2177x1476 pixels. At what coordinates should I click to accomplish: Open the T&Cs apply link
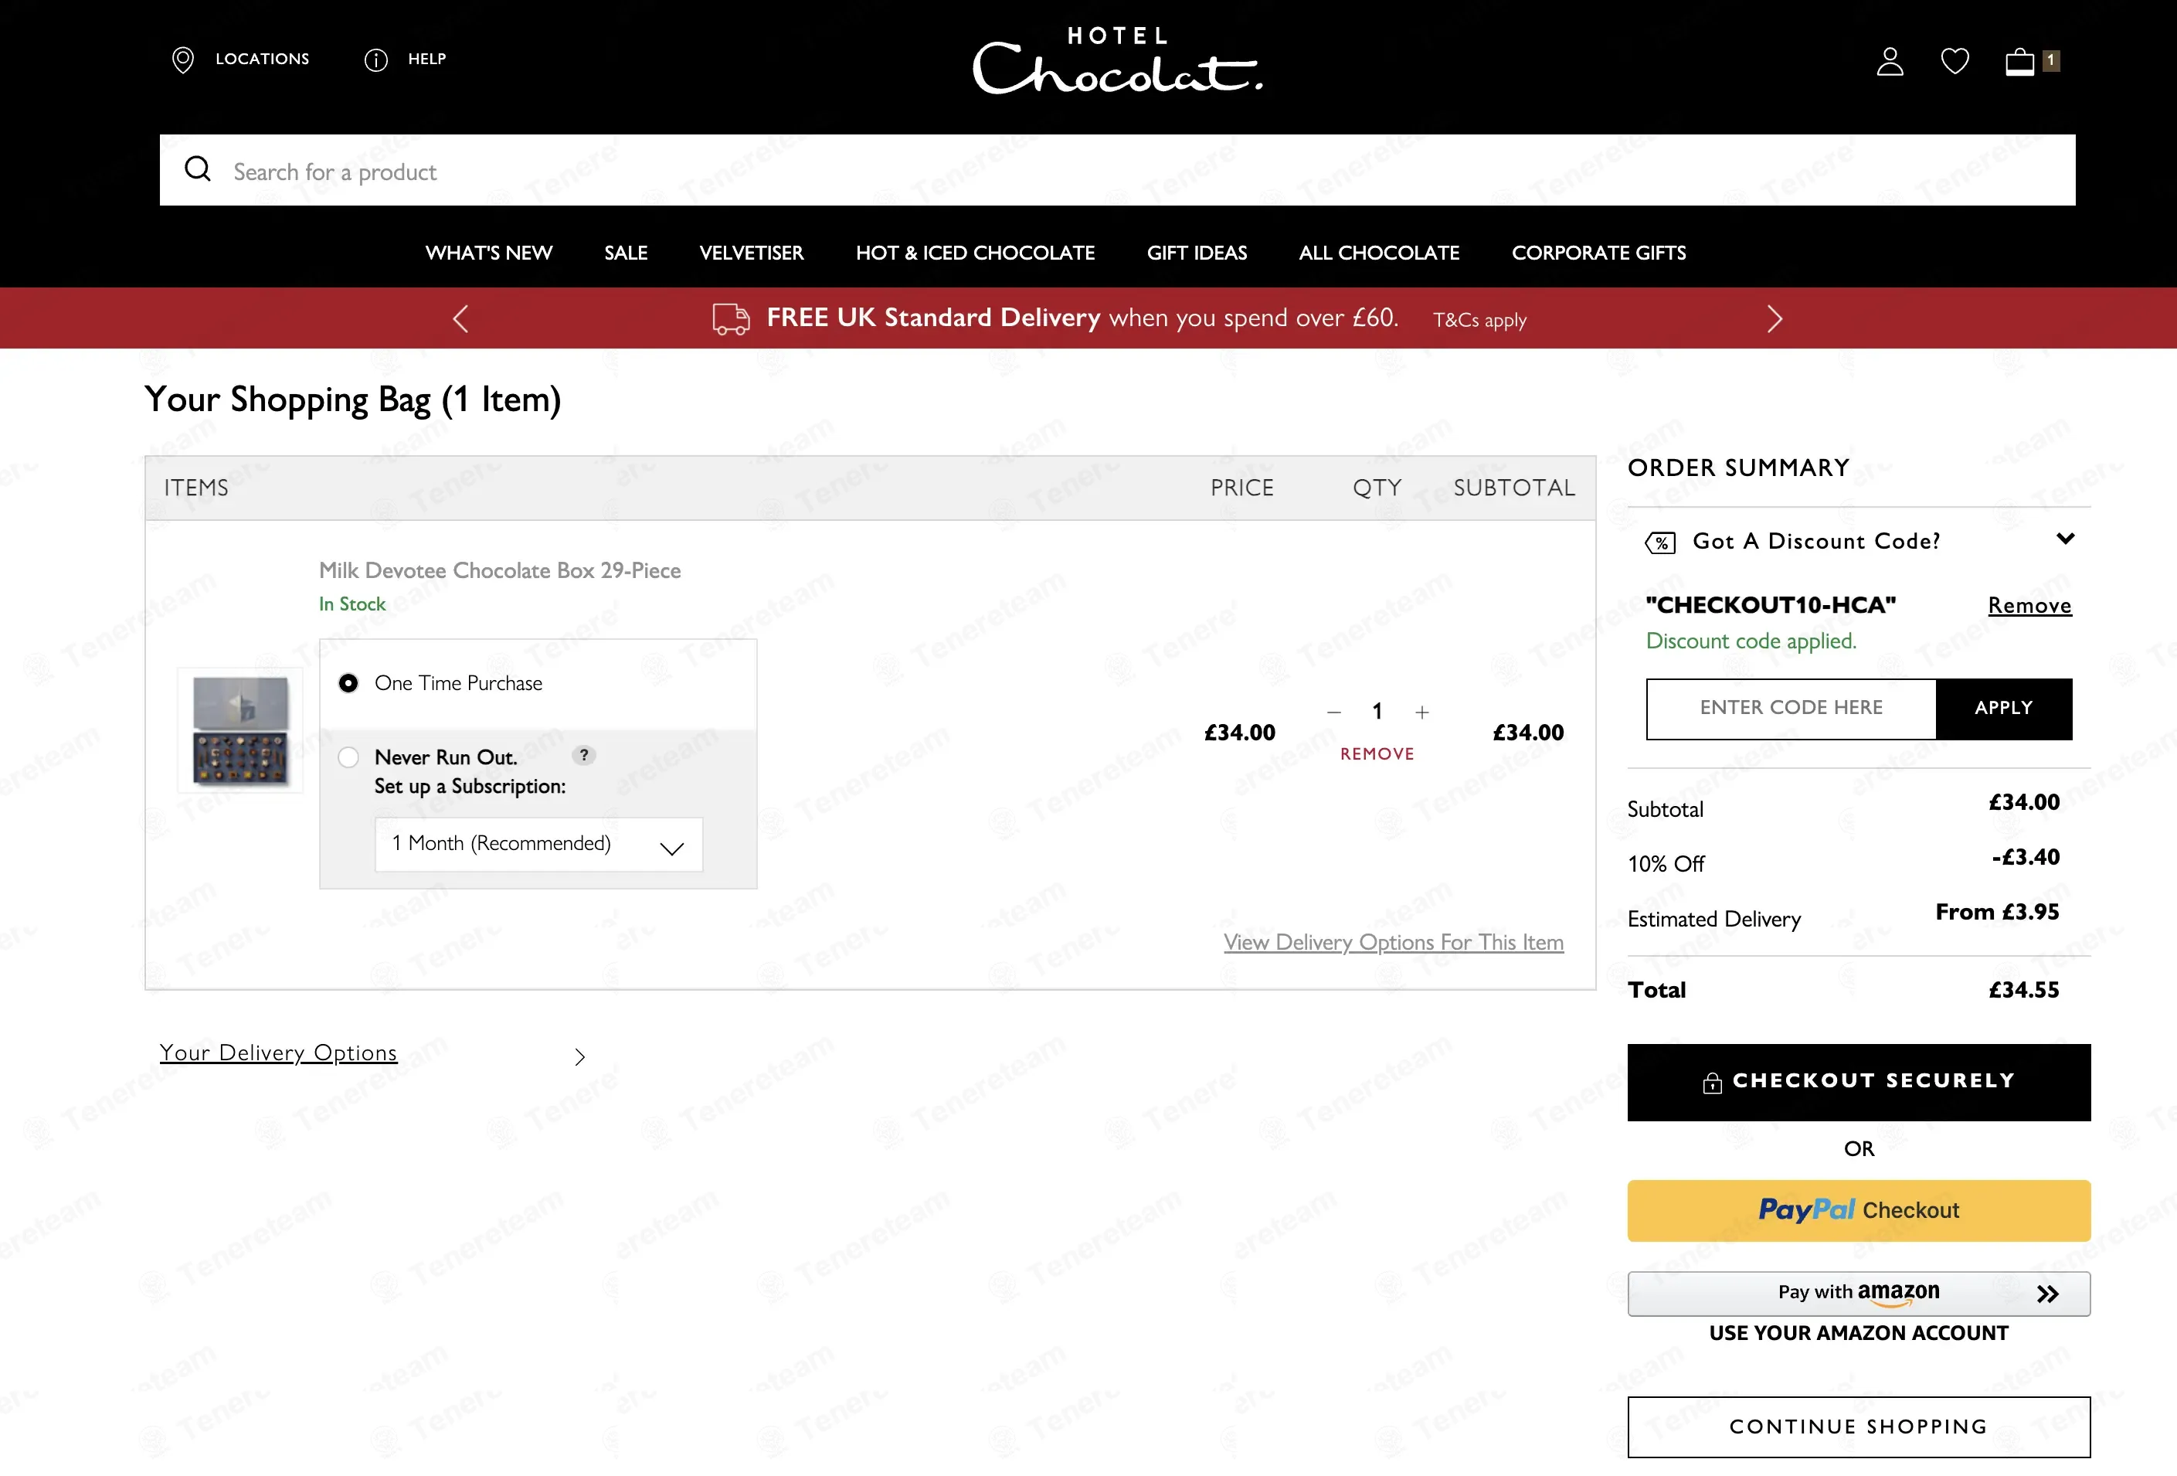pos(1480,321)
